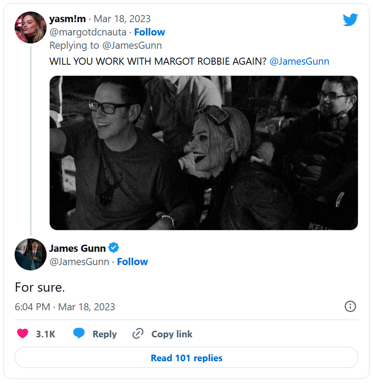
Task: Open the Twitter info circle icon
Action: coord(350,306)
